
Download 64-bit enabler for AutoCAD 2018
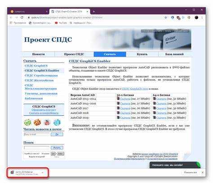click(161, 113)
